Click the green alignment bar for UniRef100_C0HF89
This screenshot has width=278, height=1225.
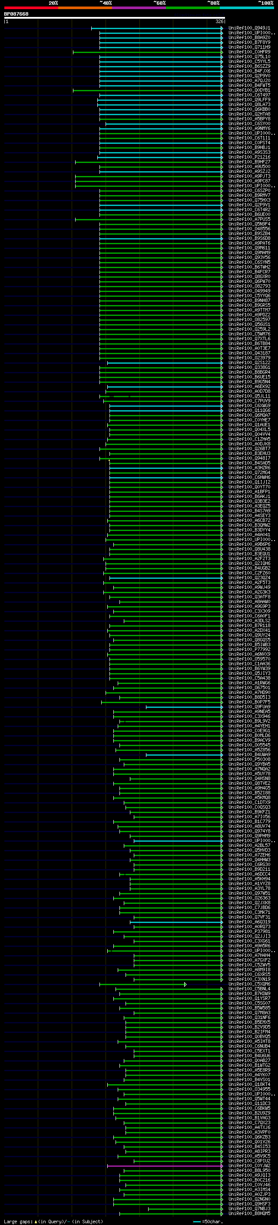[x=148, y=52]
